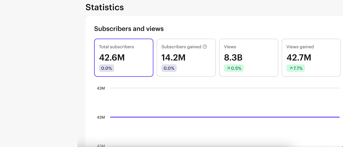The height and width of the screenshot is (147, 343).
Task: Click the 0.0% badge under 42.6M
Action: pyautogui.click(x=107, y=69)
